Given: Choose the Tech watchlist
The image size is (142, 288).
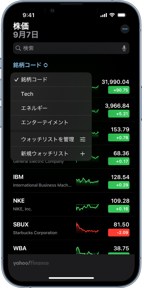Looking at the screenshot, I should [51, 94].
